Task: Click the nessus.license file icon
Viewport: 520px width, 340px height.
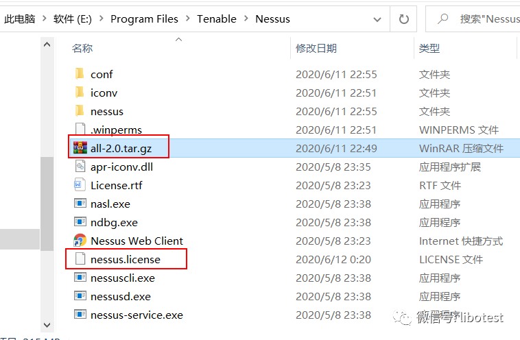Action: [80, 258]
